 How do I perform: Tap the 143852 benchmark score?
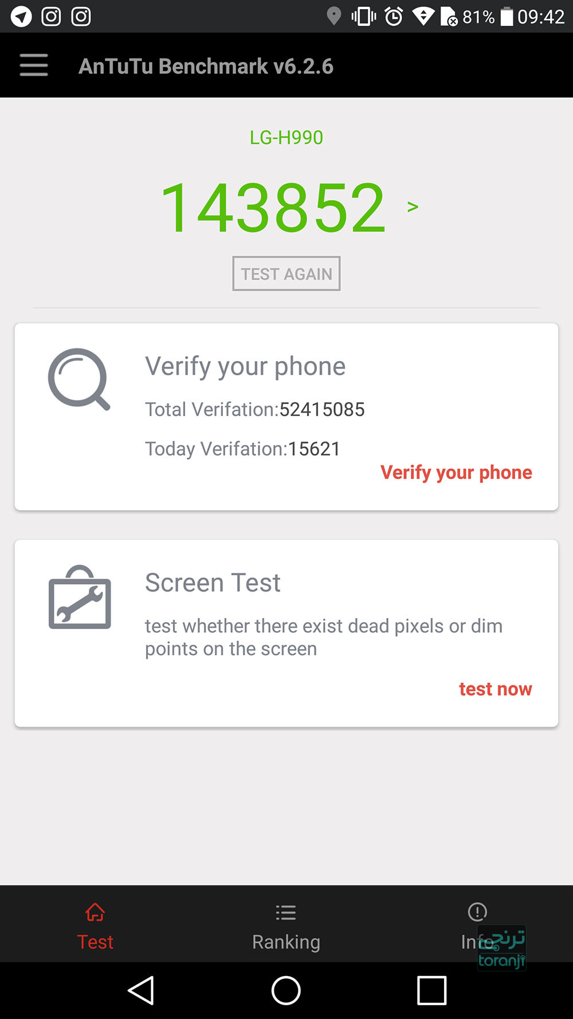[273, 207]
